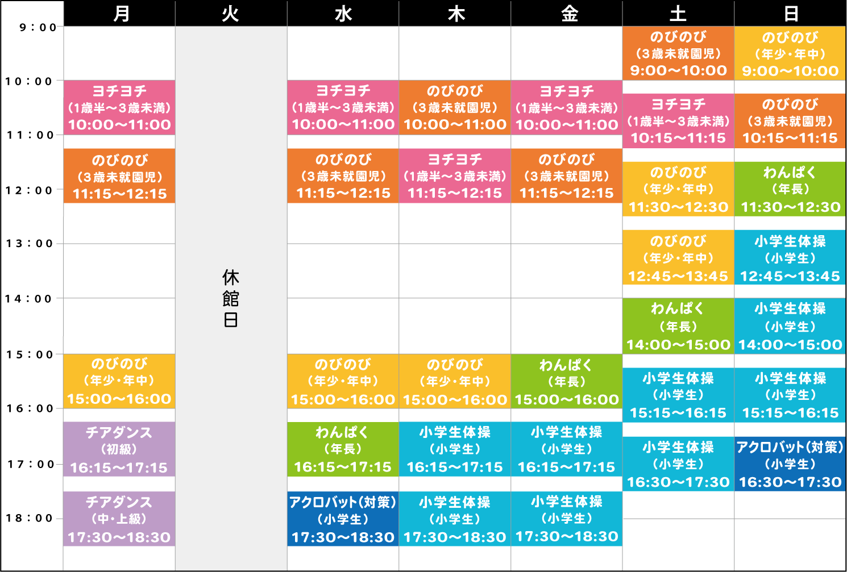Open Saturday のびのび 9:00〜10:00 class
Image resolution: width=847 pixels, height=572 pixels.
[678, 53]
